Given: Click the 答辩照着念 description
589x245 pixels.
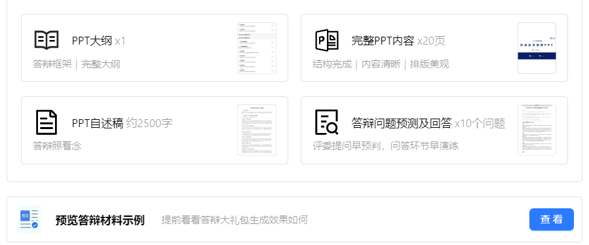Looking at the screenshot, I should pos(57,146).
